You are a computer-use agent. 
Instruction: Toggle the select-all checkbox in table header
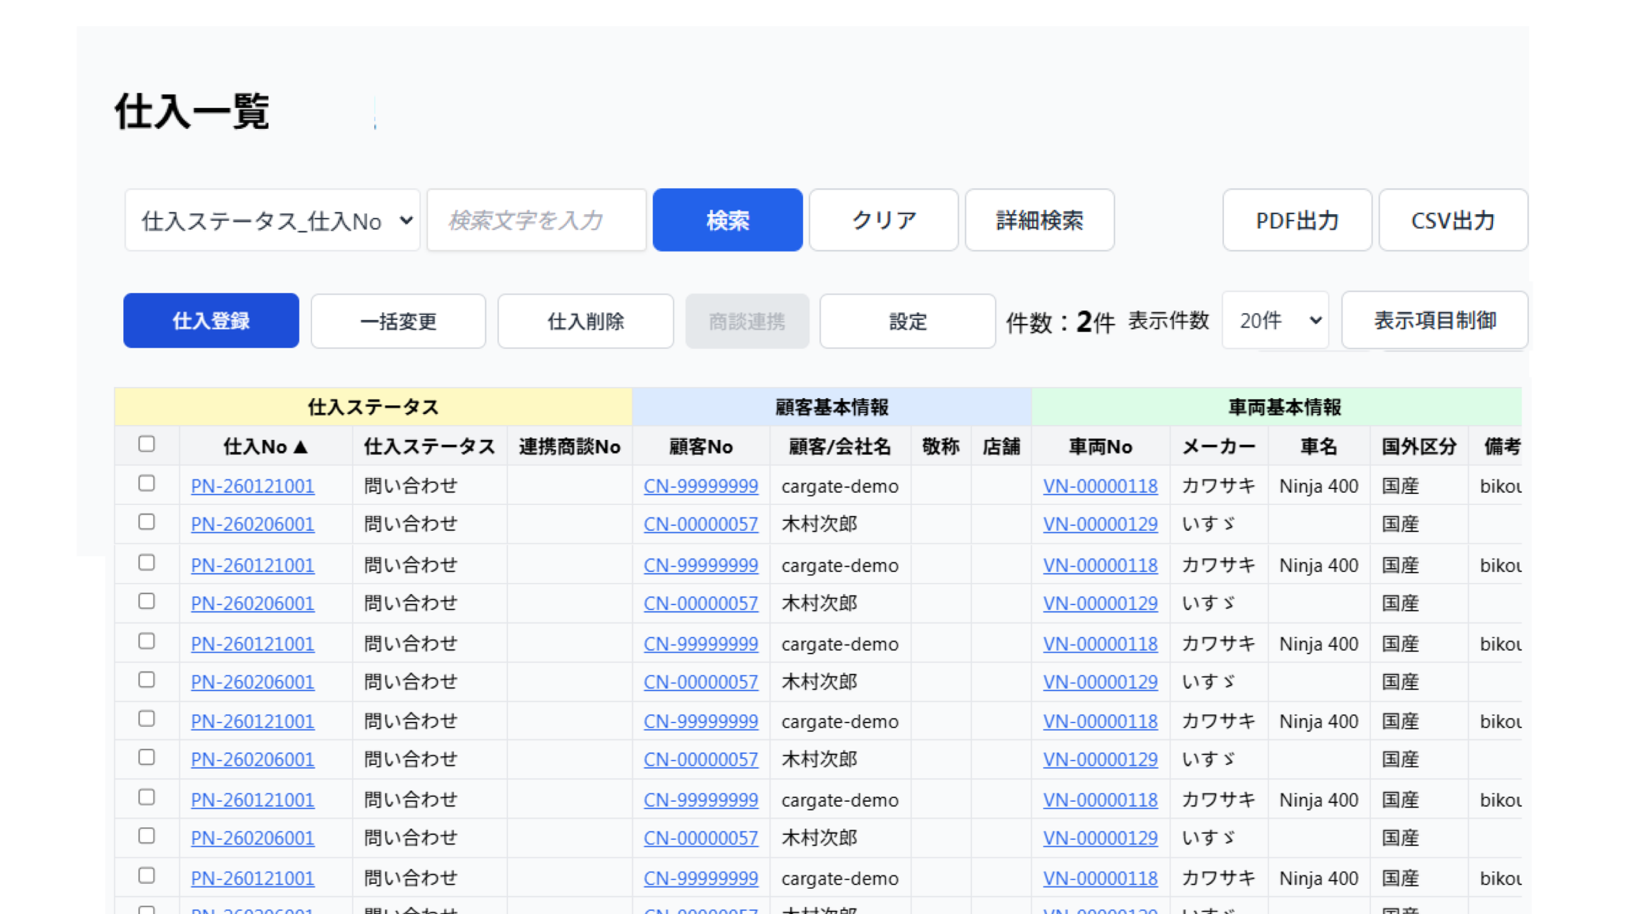pos(146,444)
